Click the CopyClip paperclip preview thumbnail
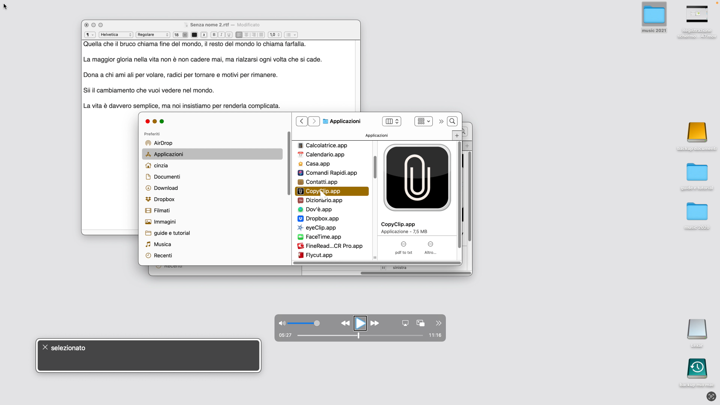Image resolution: width=720 pixels, height=405 pixels. point(417,178)
